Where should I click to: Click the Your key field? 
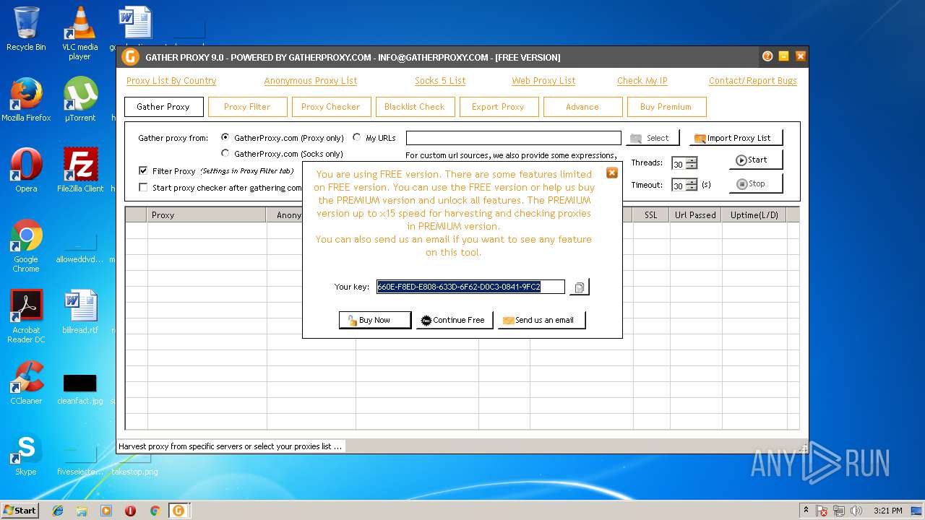tap(470, 287)
